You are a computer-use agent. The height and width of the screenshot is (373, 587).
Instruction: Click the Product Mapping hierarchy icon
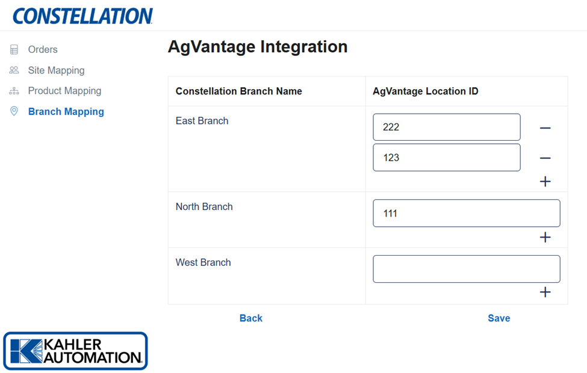tap(14, 91)
